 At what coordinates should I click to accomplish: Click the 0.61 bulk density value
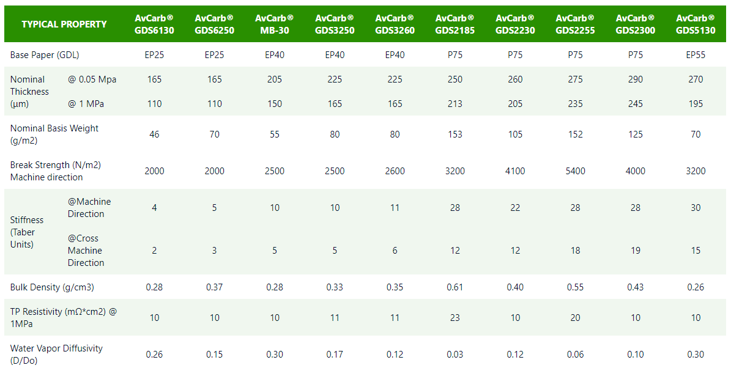click(x=455, y=287)
